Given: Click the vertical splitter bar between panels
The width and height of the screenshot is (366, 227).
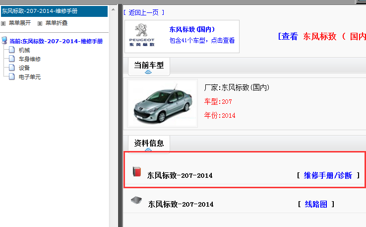Looking at the screenshot, I should 120,116.
